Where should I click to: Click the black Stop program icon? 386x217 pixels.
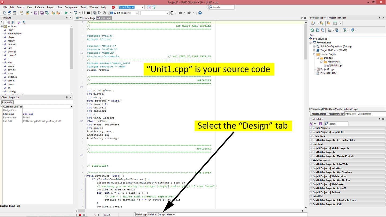(88, 13)
